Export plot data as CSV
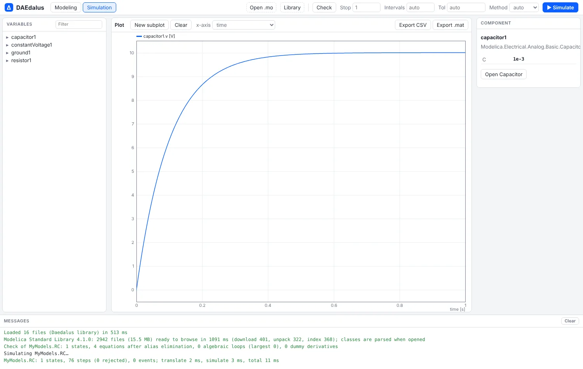583x369 pixels. [x=413, y=25]
